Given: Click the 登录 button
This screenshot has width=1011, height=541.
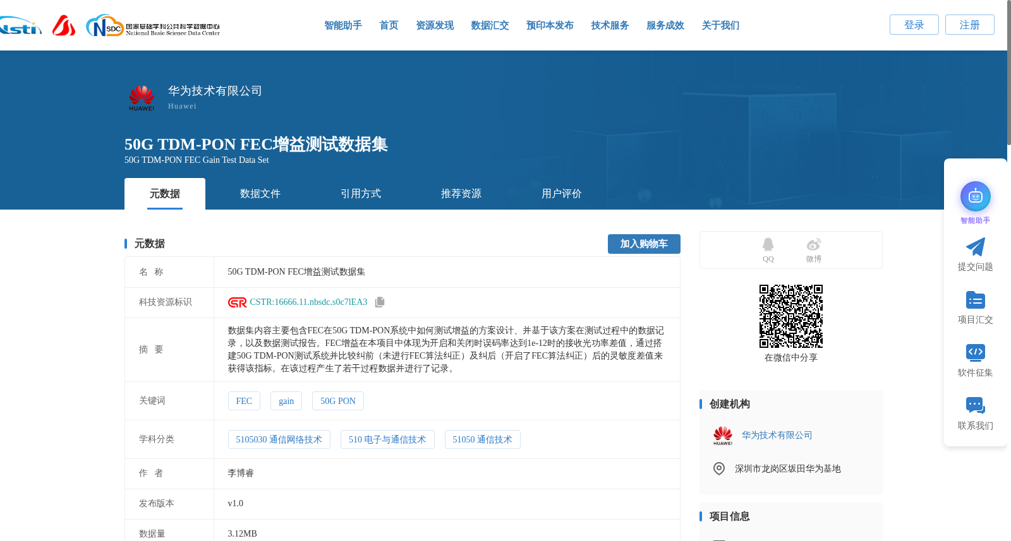Looking at the screenshot, I should click(x=914, y=25).
